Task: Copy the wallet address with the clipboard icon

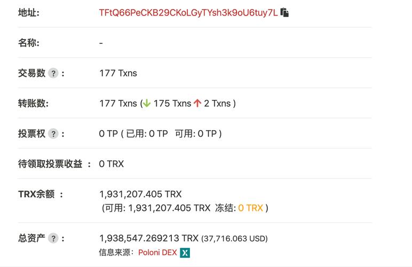Action: click(284, 12)
